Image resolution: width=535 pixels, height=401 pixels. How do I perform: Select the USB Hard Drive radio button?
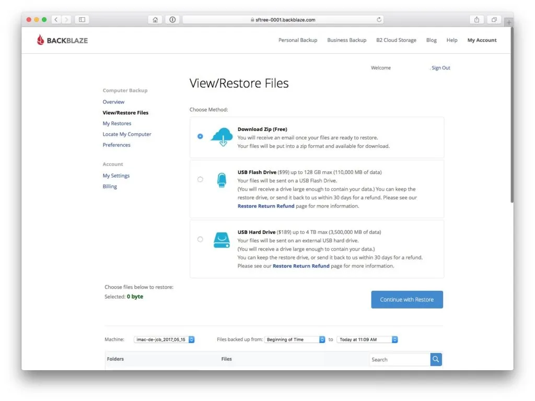click(200, 239)
